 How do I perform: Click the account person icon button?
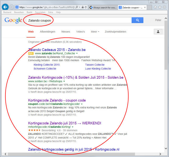coord(158,32)
